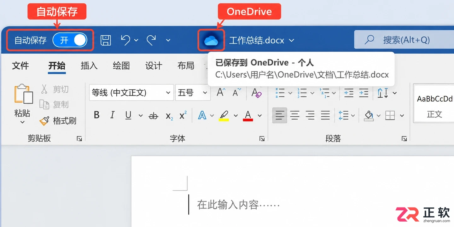Go to the 绘图 tab
454x227 pixels.
pyautogui.click(x=121, y=66)
